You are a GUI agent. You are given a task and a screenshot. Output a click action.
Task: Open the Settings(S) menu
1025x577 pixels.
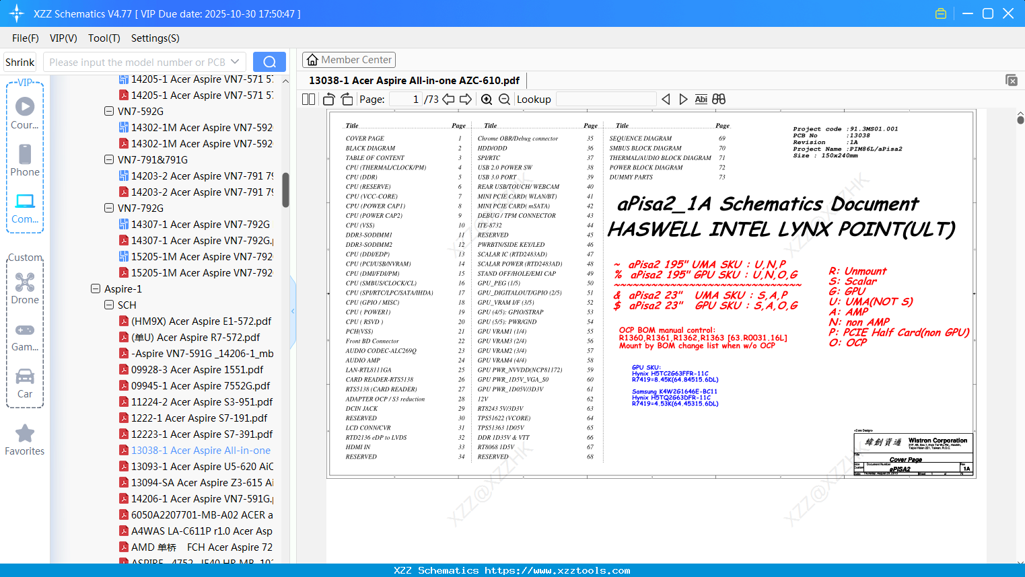[x=155, y=38]
